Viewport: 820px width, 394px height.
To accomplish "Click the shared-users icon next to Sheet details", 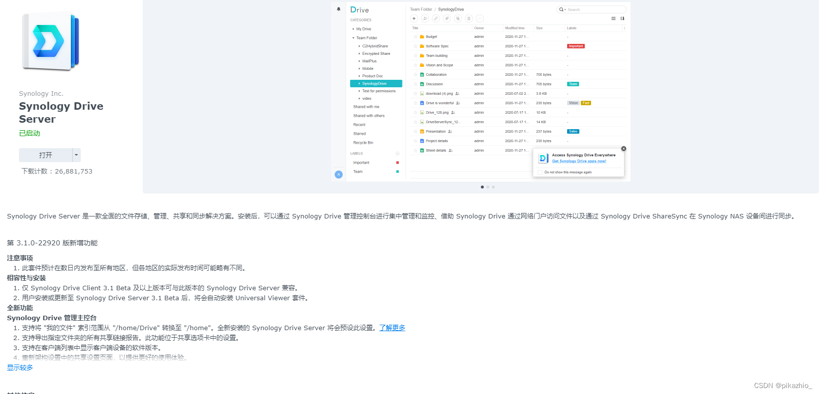I will click(x=450, y=151).
